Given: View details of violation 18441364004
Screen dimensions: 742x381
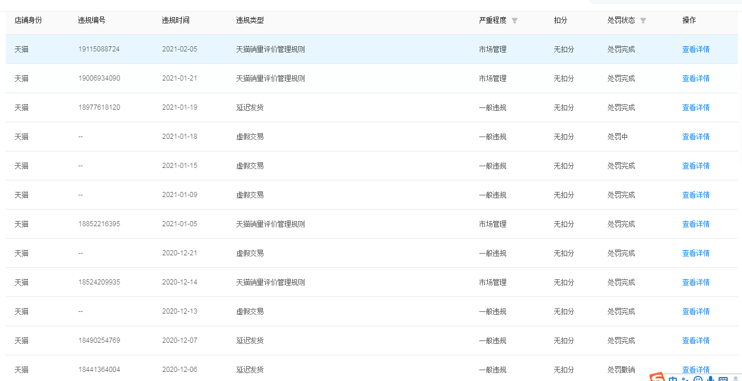Looking at the screenshot, I should (696, 370).
